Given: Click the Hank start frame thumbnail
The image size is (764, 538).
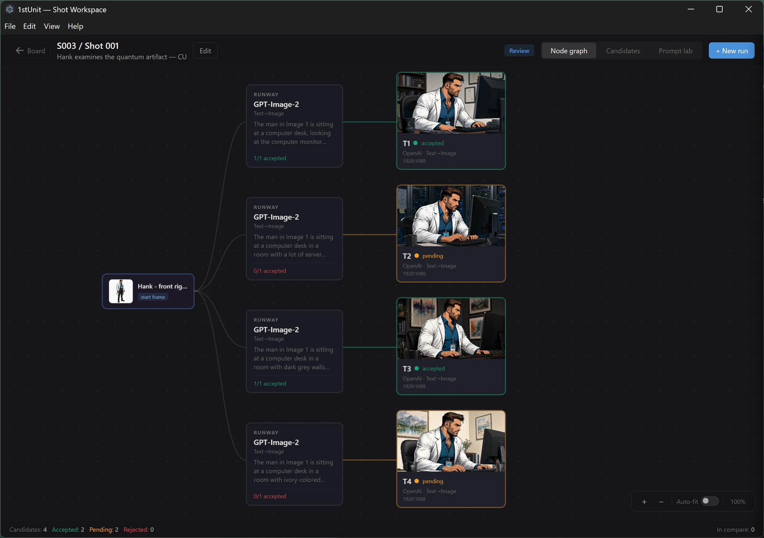Looking at the screenshot, I should pyautogui.click(x=121, y=291).
